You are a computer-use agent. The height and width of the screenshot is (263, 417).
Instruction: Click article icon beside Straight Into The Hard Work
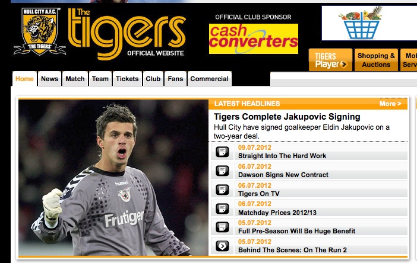[222, 152]
